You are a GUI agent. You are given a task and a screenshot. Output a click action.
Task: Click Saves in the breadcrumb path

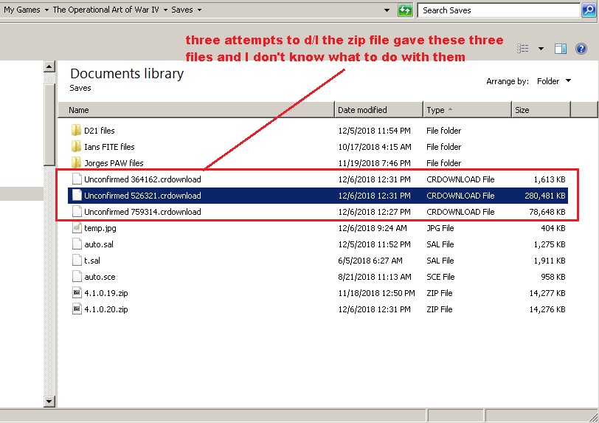(181, 10)
